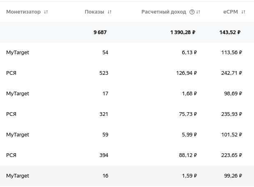Select the total impressions value 9 687
The height and width of the screenshot is (187, 254).
click(100, 32)
